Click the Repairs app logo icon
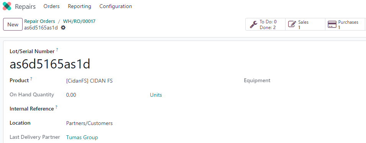This screenshot has height=143, width=366. tap(7, 6)
